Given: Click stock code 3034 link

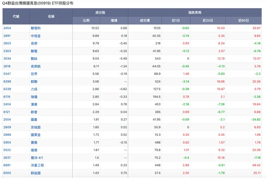Looking at the screenshot, I should pyautogui.click(x=7, y=58).
